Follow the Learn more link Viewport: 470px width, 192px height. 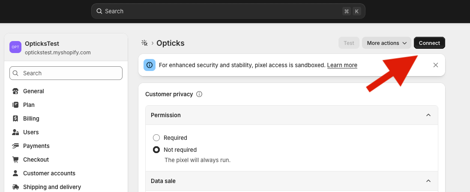point(342,65)
